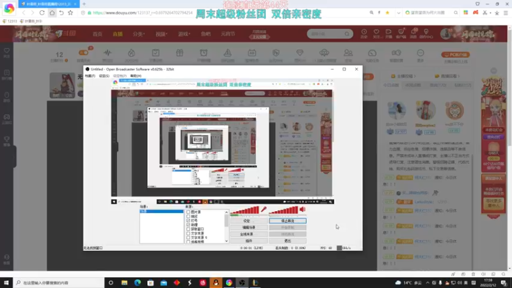Open the 设定(S) menu in OBS

point(104,76)
